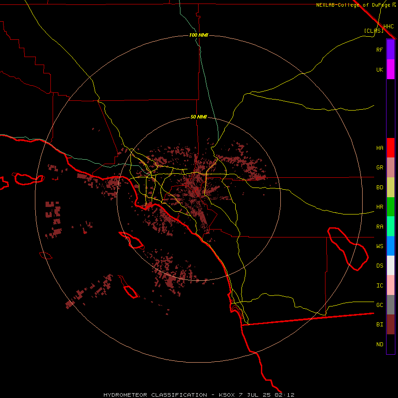Click the RA legend label
This screenshot has width=398, height=398.
click(379, 227)
